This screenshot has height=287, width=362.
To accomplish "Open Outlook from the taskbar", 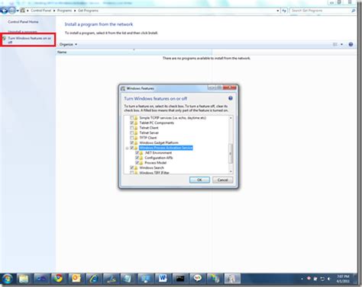I will coord(76,279).
